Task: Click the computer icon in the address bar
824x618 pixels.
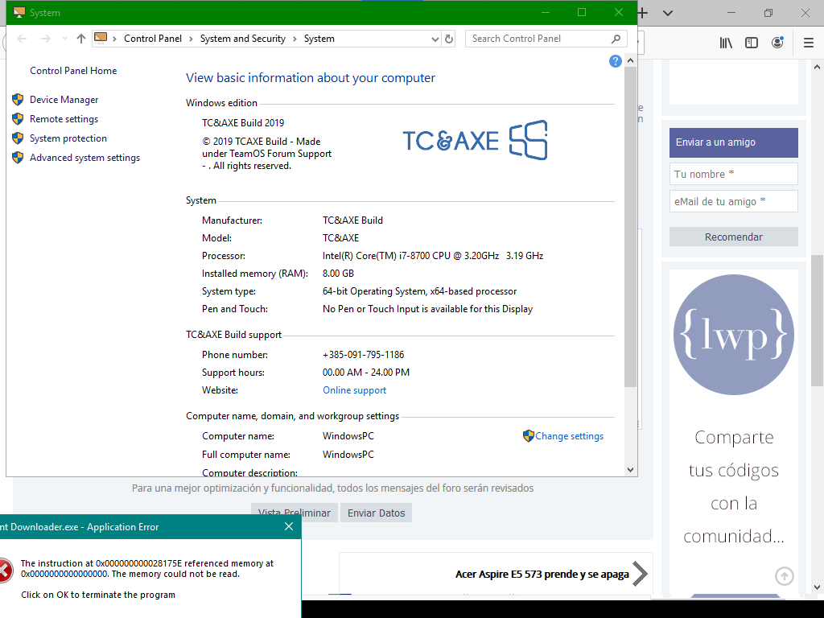Action: (101, 38)
